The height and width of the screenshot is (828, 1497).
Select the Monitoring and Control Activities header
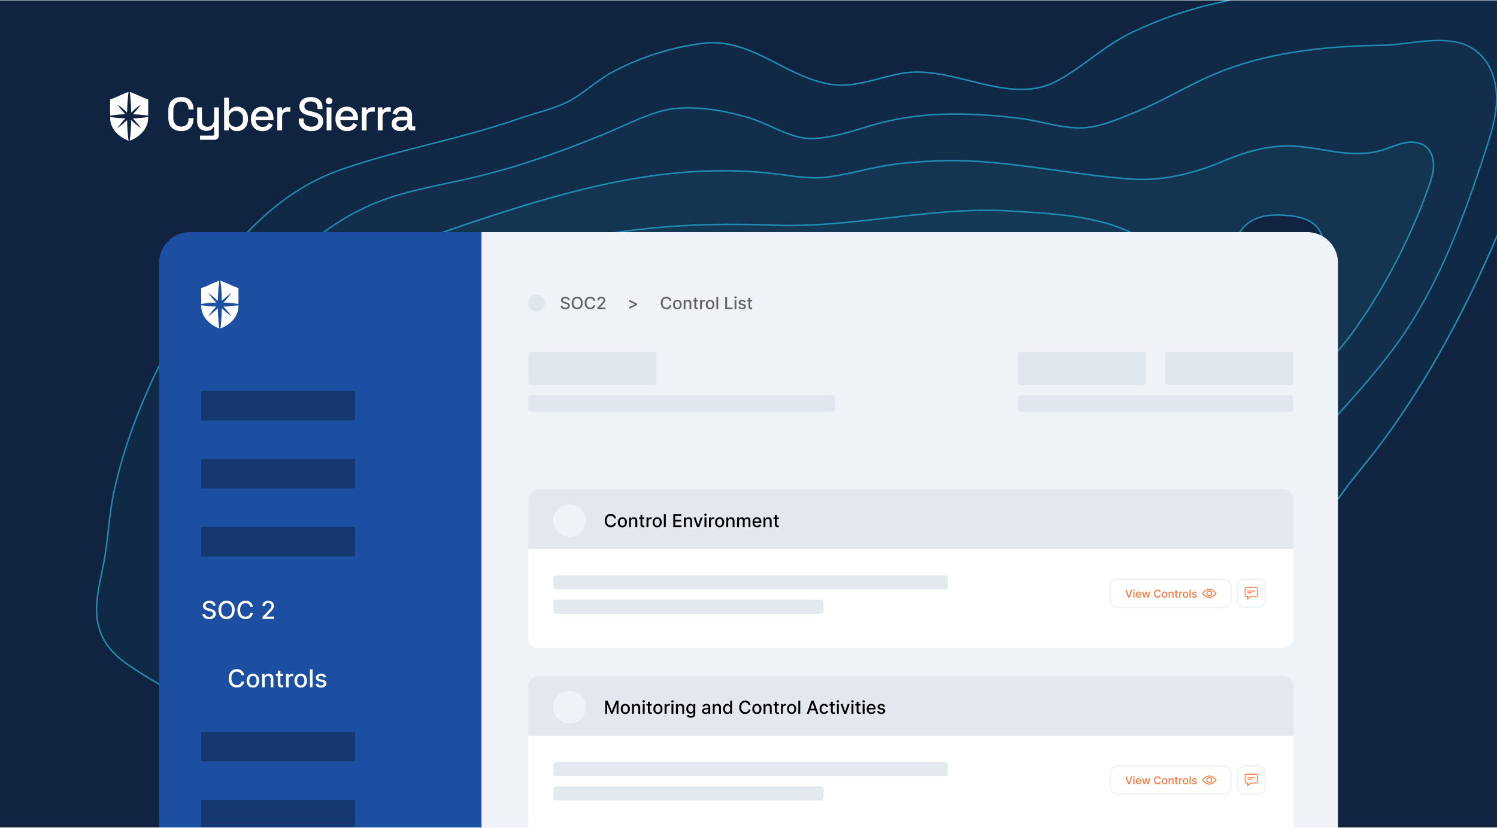[910, 707]
